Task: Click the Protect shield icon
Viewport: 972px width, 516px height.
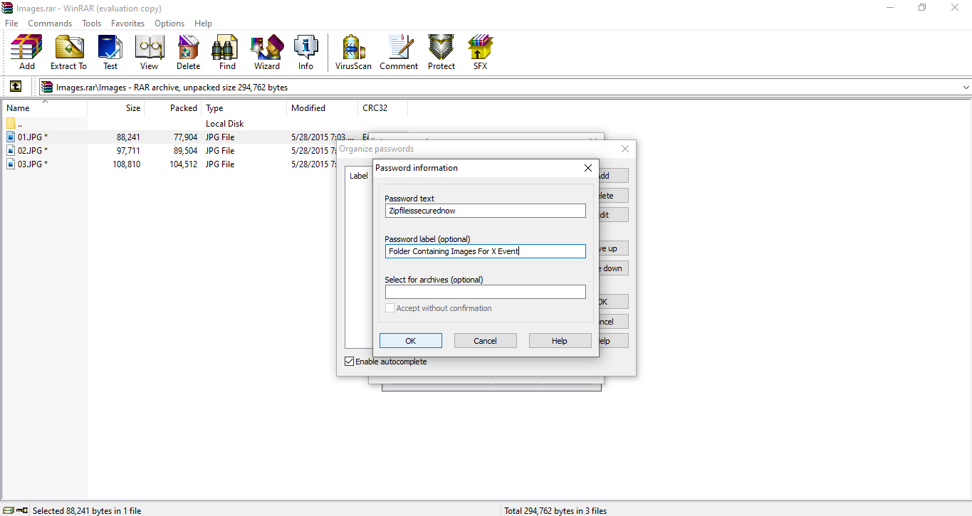Action: point(441,53)
